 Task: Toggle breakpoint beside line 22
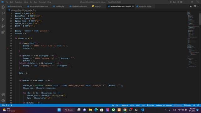click(8, 48)
